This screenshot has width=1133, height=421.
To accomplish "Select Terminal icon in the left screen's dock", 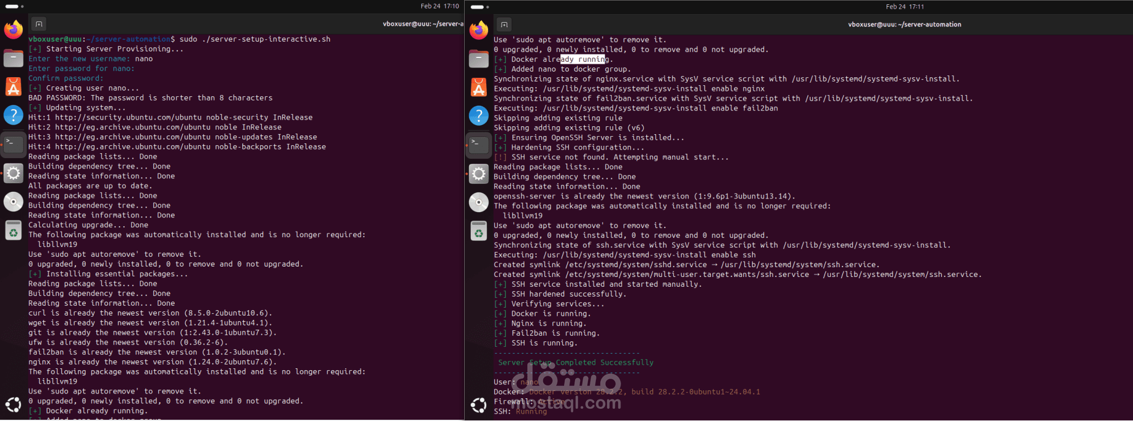I will pos(13,144).
